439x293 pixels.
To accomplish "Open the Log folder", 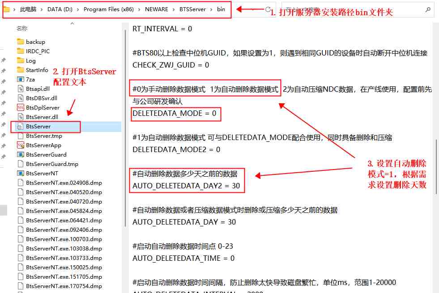I will (x=30, y=61).
